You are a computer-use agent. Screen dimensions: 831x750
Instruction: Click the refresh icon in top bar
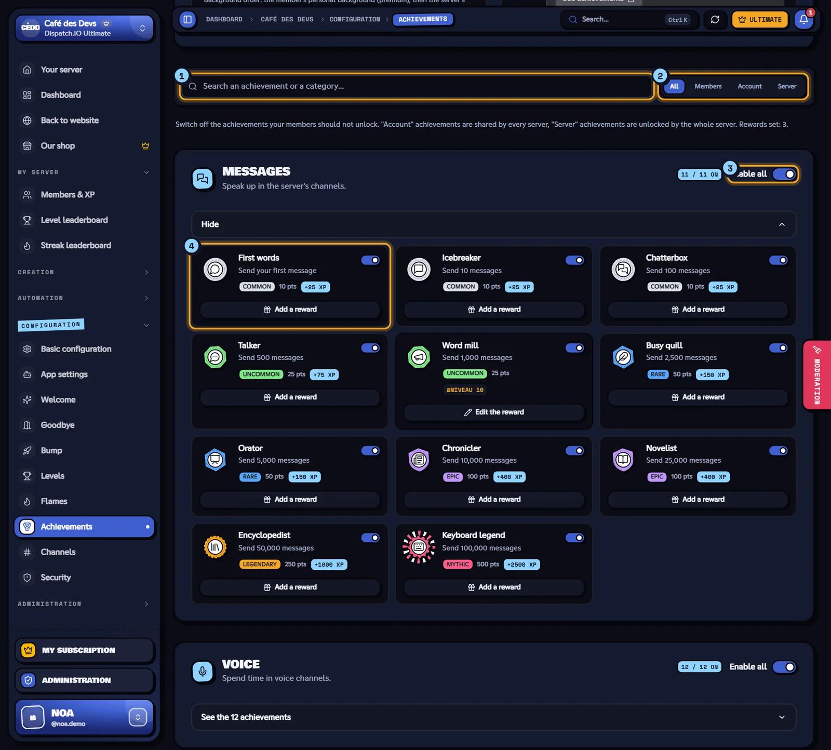pyautogui.click(x=715, y=19)
